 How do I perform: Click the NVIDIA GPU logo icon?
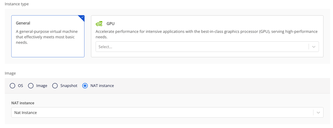[99, 24]
